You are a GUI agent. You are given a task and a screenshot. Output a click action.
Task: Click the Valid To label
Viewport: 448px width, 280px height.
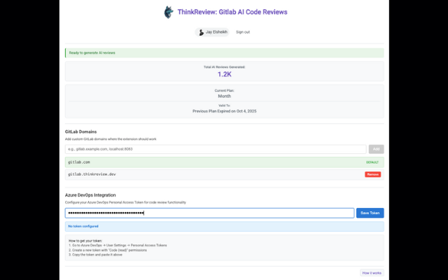[x=224, y=106]
